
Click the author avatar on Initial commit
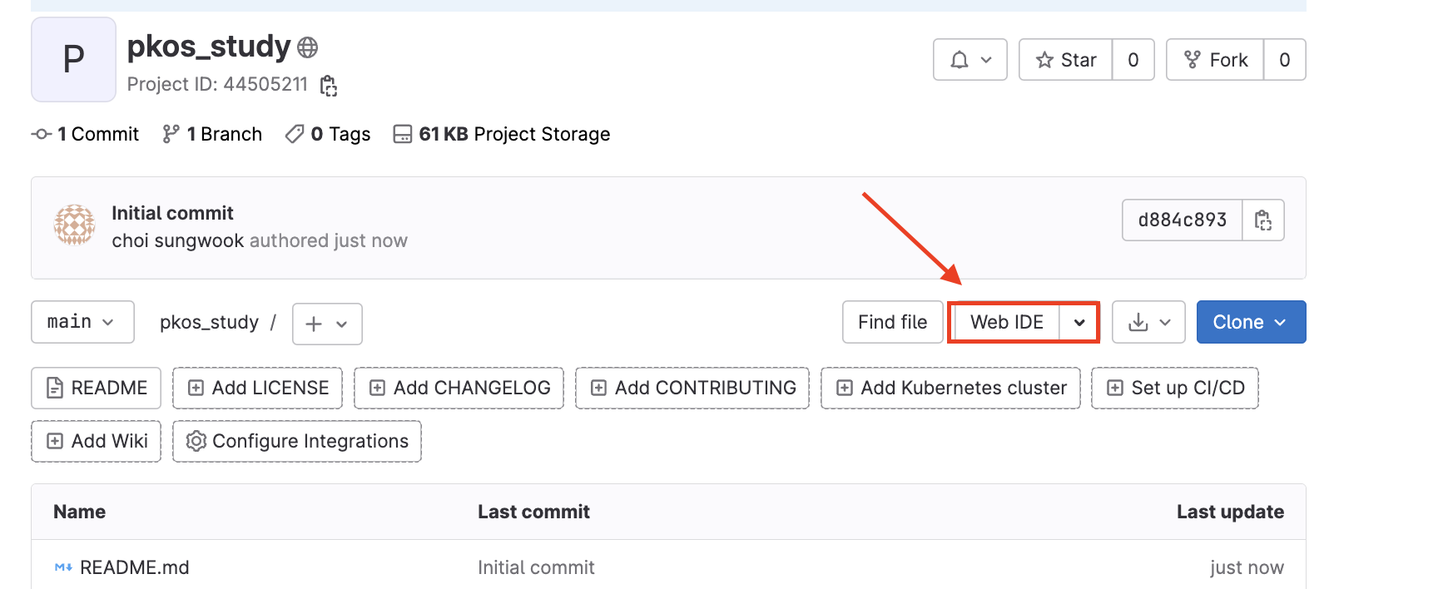(x=74, y=225)
